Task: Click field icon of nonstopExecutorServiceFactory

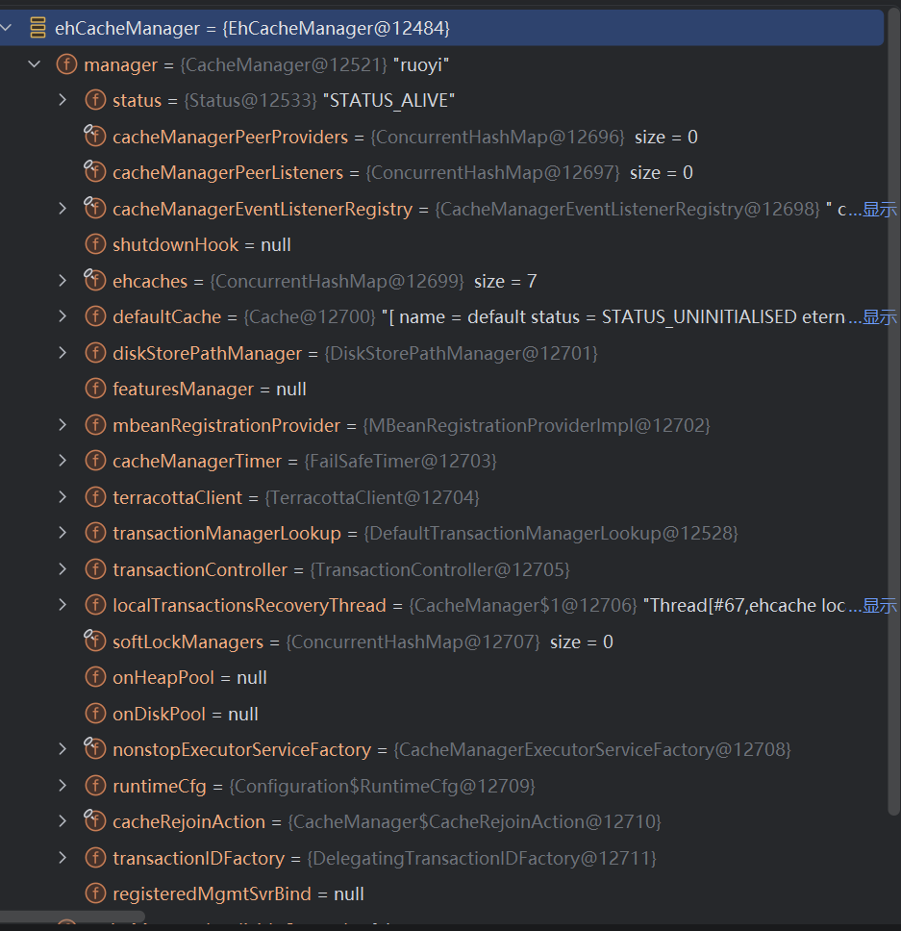Action: pyautogui.click(x=94, y=749)
